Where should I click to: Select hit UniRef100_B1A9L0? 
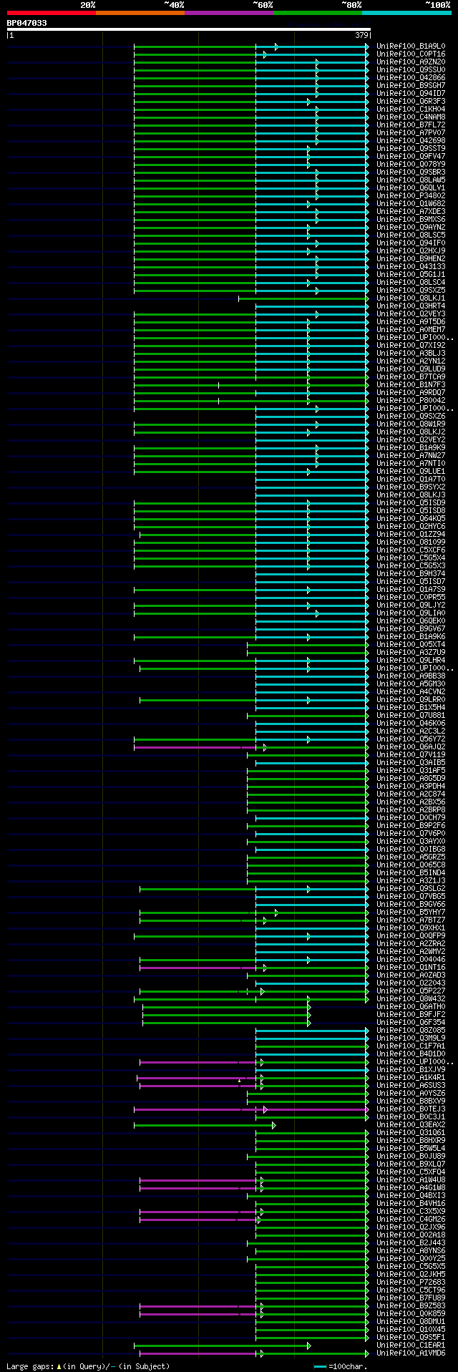(411, 46)
